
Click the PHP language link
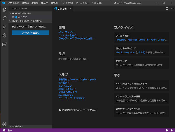click(x=148, y=40)
